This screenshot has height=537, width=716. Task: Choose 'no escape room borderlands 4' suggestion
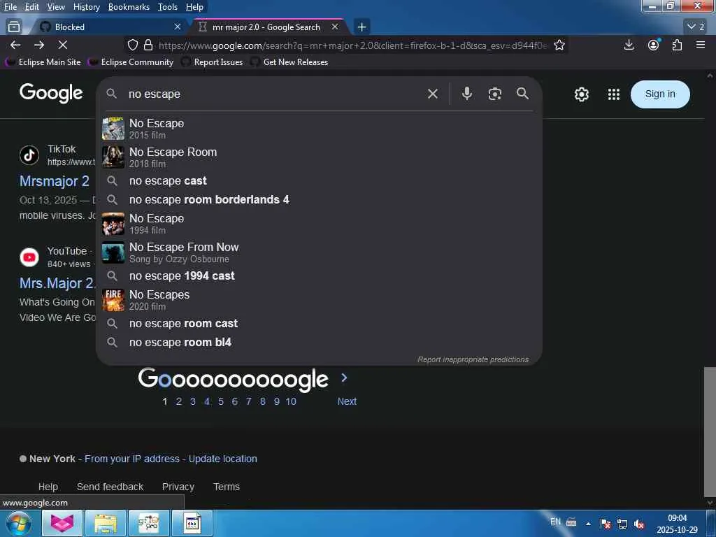319,199
